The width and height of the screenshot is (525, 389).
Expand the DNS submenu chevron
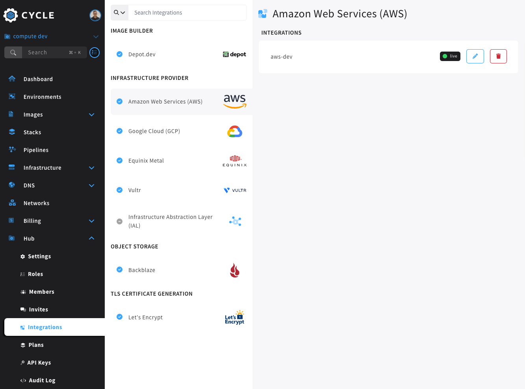click(92, 185)
